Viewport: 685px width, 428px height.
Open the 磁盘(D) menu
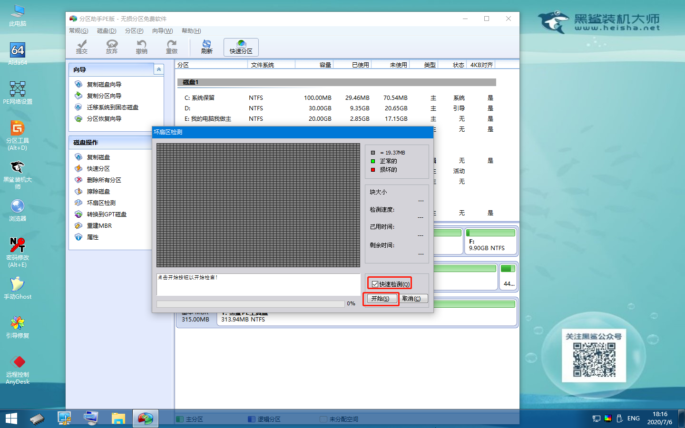pos(107,30)
